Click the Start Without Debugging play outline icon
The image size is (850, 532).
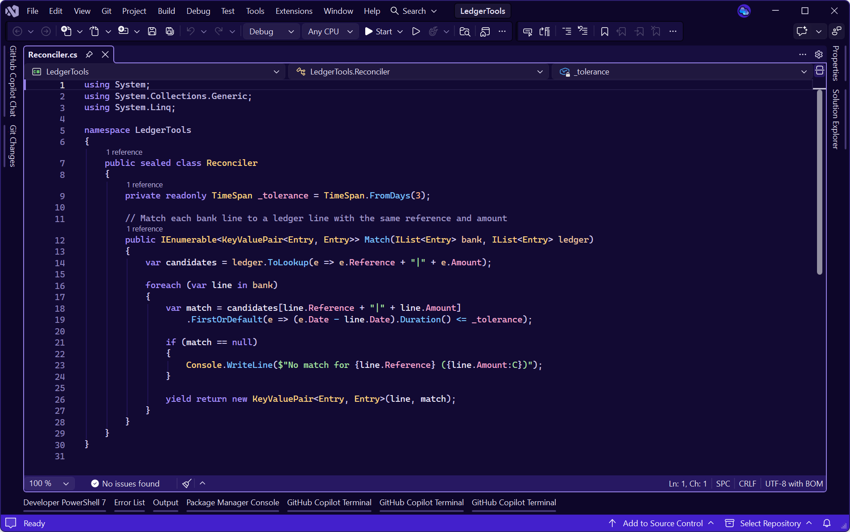pos(416,31)
